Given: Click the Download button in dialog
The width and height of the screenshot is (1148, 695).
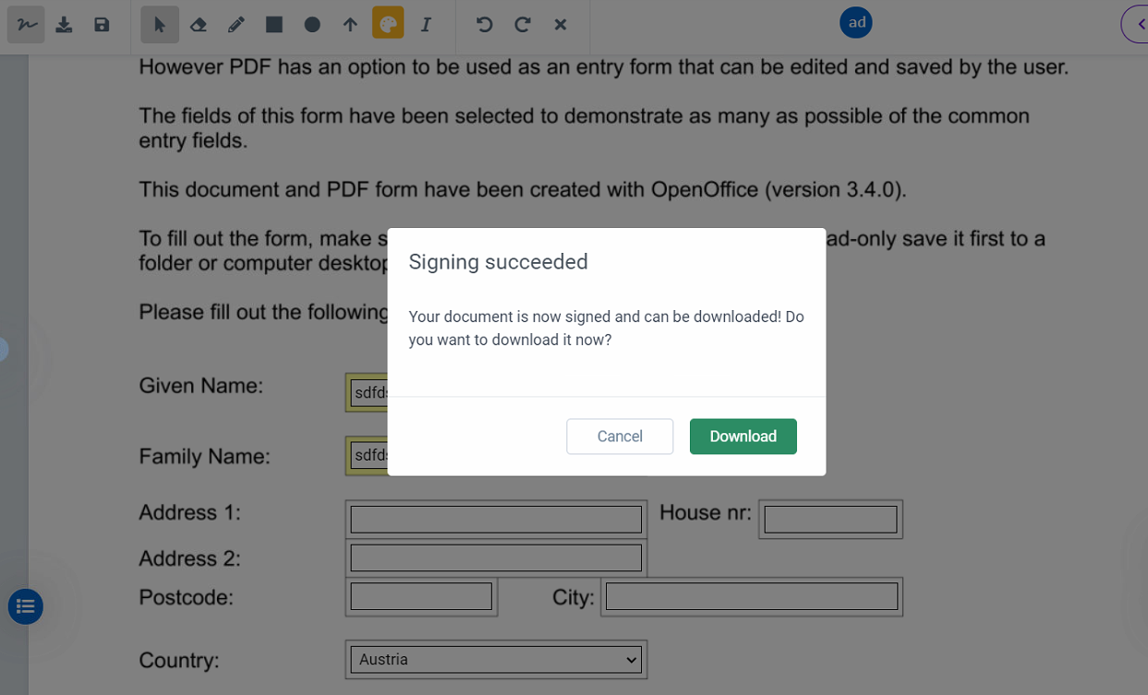Looking at the screenshot, I should tap(743, 437).
